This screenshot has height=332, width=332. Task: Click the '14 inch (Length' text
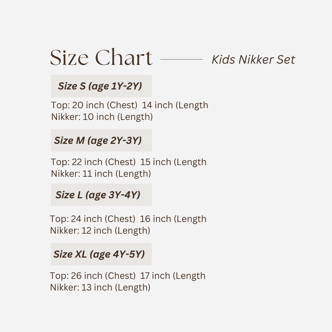(175, 105)
